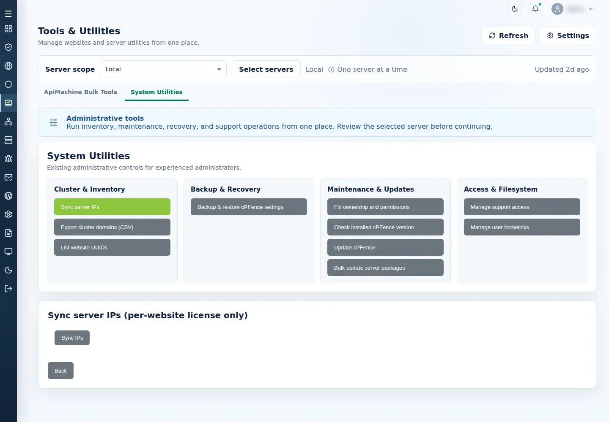Switch to the ApiMachine Bulk Tools tab
The height and width of the screenshot is (422, 609).
(x=80, y=92)
